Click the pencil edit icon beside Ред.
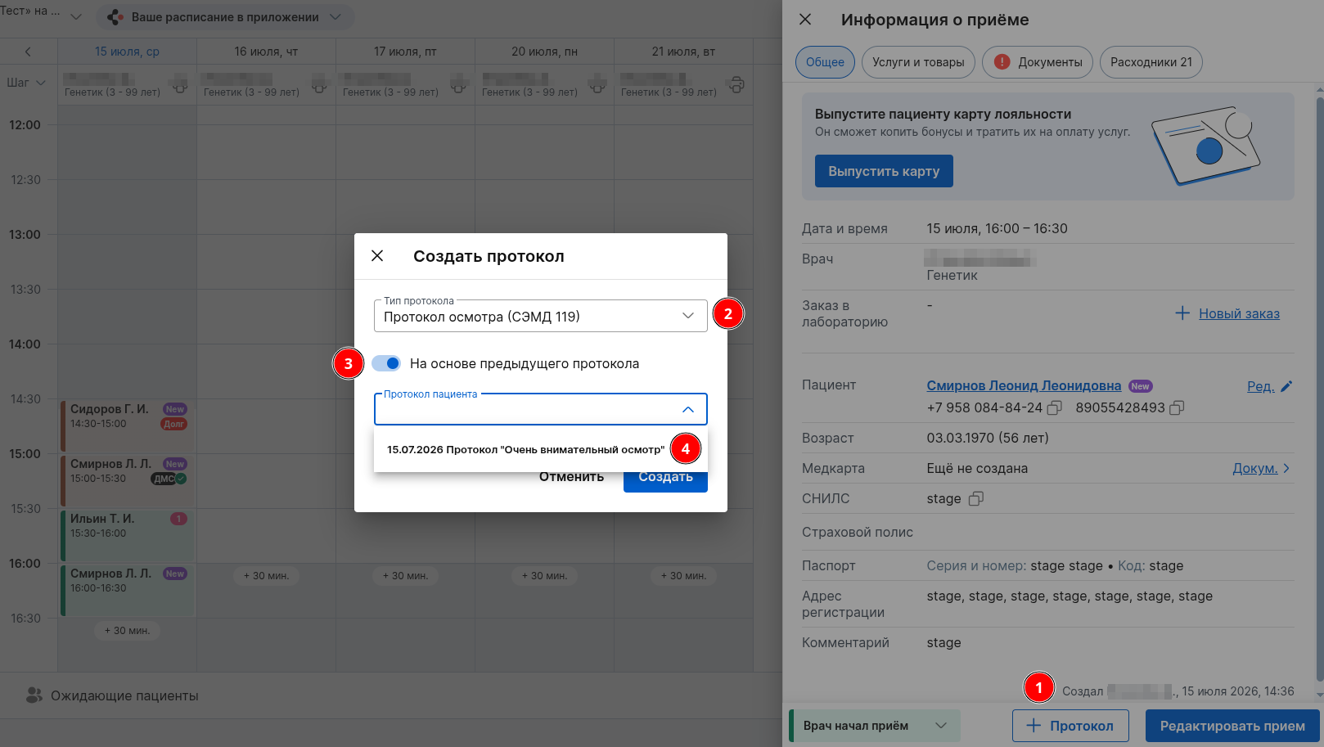Viewport: 1324px width, 747px height. [x=1286, y=386]
